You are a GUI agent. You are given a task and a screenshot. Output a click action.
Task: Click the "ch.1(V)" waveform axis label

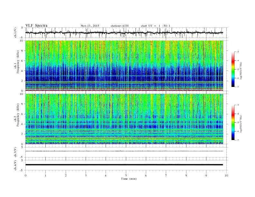15,33
